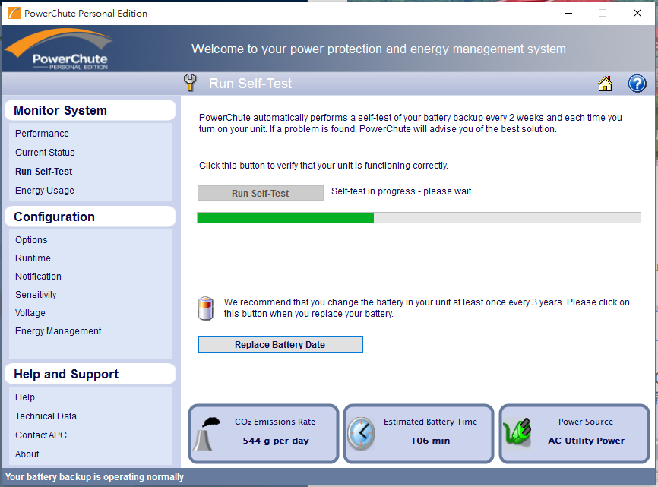Click the Power Source card
This screenshot has height=487, width=658.
click(x=574, y=434)
